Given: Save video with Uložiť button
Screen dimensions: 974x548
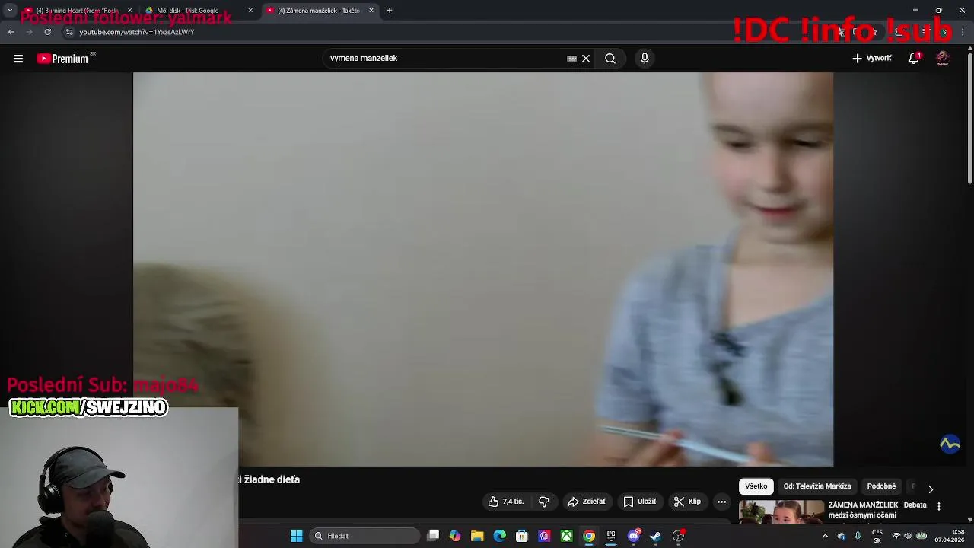Looking at the screenshot, I should click(639, 502).
